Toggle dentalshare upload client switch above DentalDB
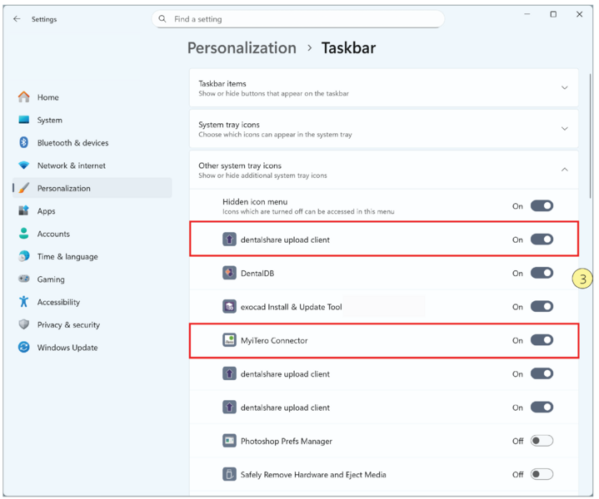Screen dimensions: 599x499 pos(542,240)
